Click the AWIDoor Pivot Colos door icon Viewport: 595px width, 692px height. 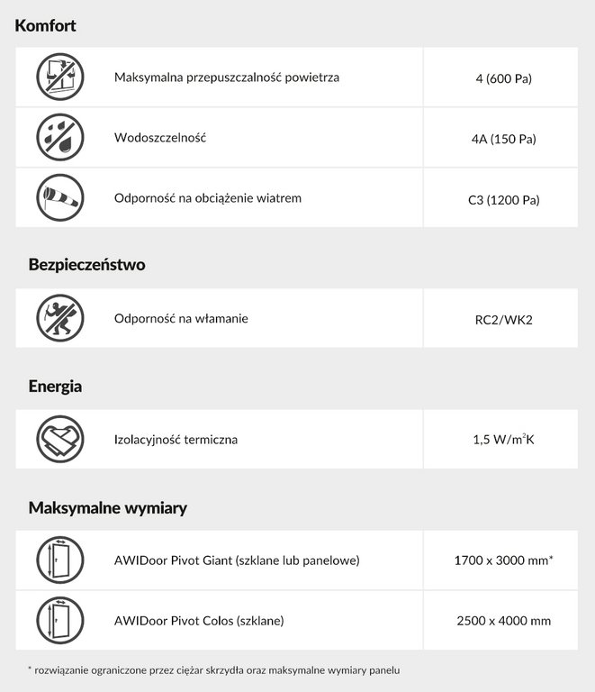[x=59, y=620]
